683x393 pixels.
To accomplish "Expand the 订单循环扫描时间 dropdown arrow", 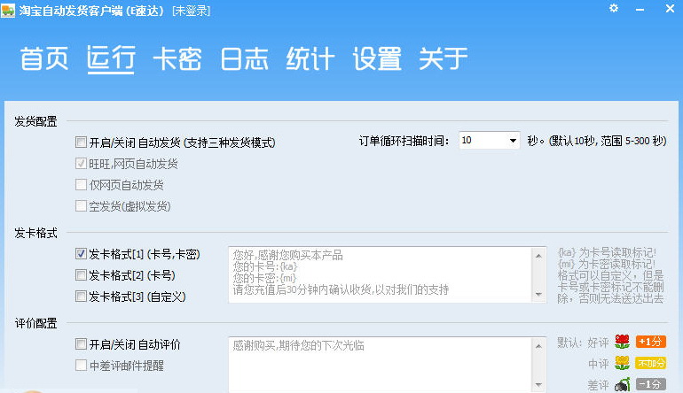I will pyautogui.click(x=513, y=141).
